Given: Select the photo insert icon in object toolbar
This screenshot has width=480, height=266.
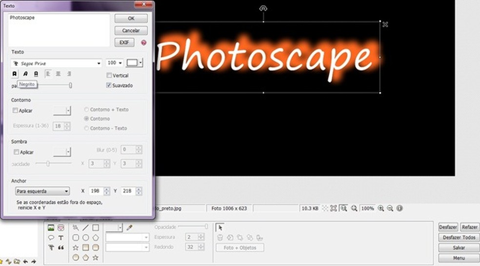Looking at the screenshot, I should pyautogui.click(x=51, y=228).
